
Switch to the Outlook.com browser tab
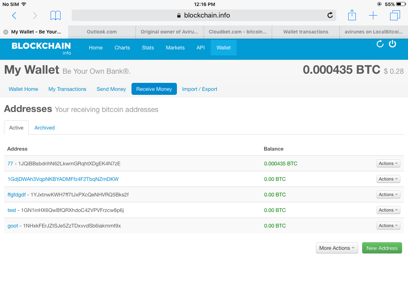click(x=102, y=32)
